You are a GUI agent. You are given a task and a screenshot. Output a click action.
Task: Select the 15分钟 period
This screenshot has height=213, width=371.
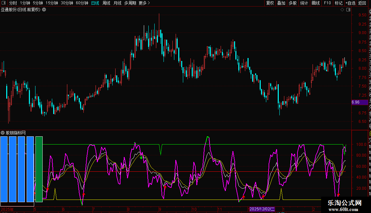point(52,3)
